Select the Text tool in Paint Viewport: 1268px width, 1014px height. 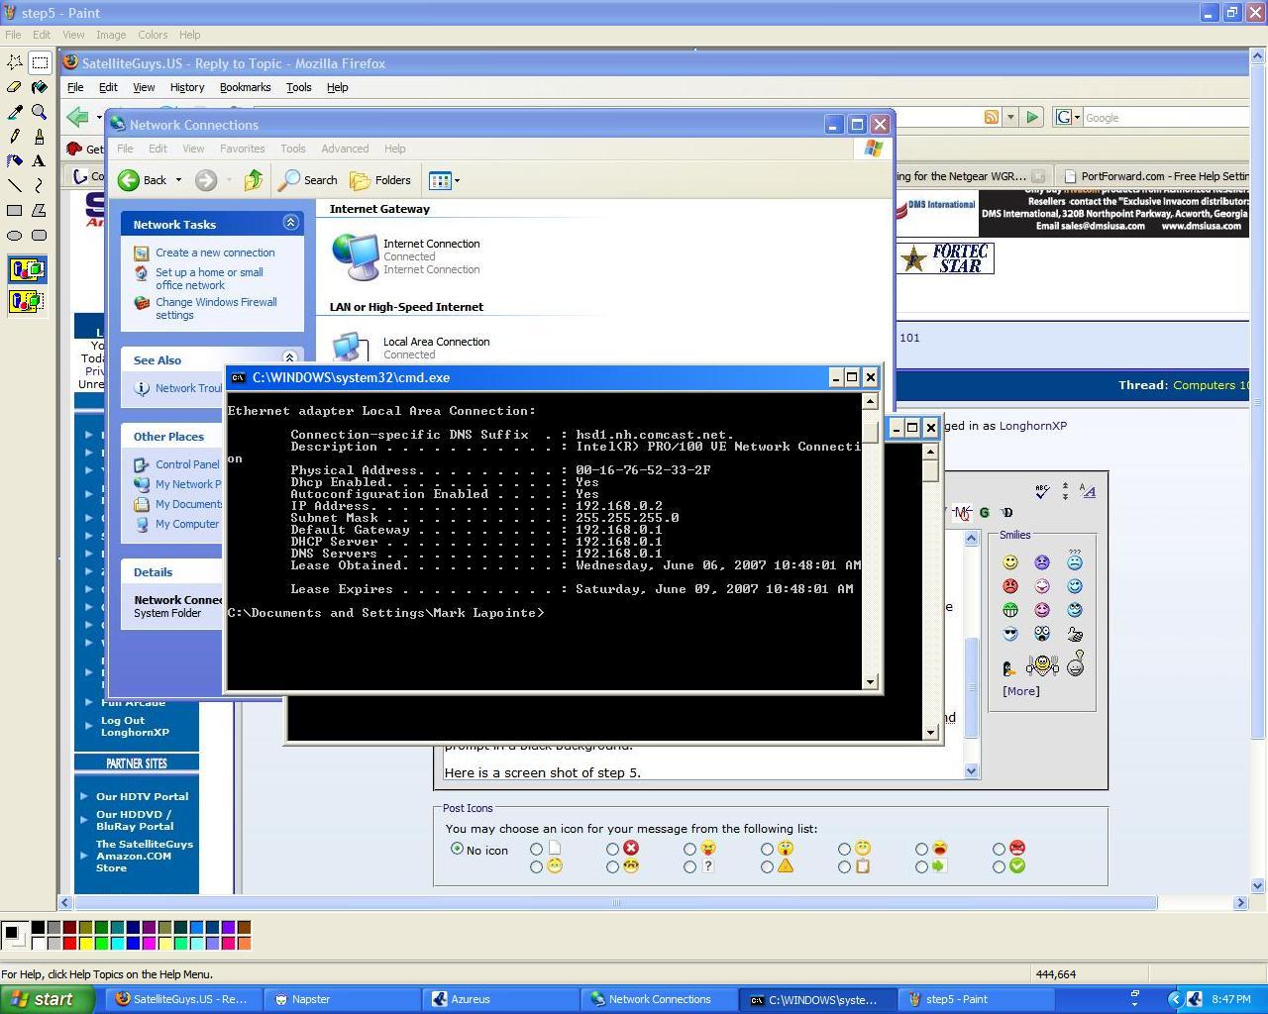[x=40, y=160]
